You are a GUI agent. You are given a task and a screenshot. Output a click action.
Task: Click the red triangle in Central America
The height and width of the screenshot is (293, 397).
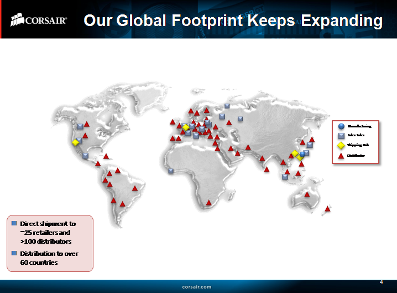[98, 163]
